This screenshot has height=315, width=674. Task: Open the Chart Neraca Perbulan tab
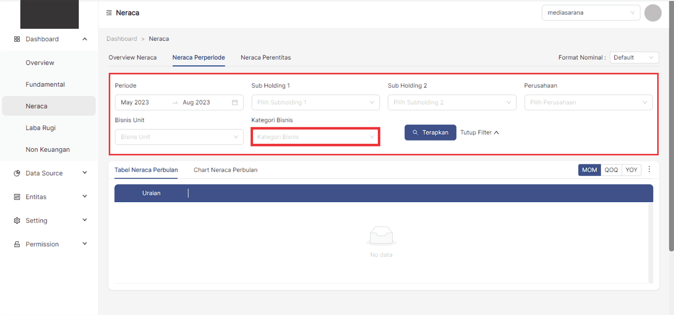click(x=225, y=170)
